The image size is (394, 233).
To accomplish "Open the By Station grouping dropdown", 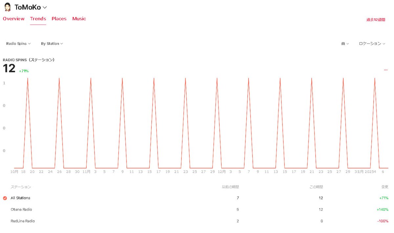I will (x=52, y=44).
